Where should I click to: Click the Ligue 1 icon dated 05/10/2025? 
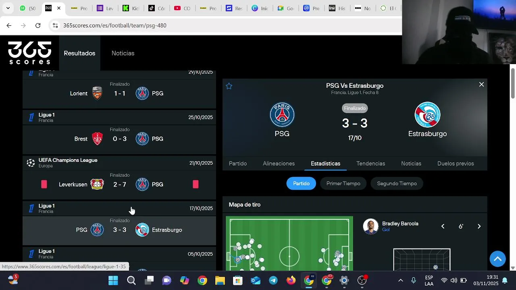[31, 254]
